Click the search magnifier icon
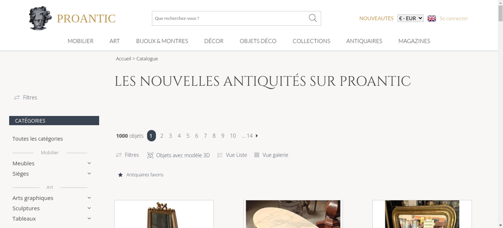Viewport: 503px width, 228px height. pos(313,18)
